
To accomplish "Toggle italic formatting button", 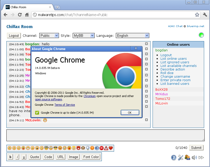I will [17, 157].
